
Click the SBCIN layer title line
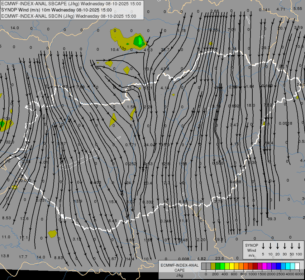pyautogui.click(x=69, y=16)
